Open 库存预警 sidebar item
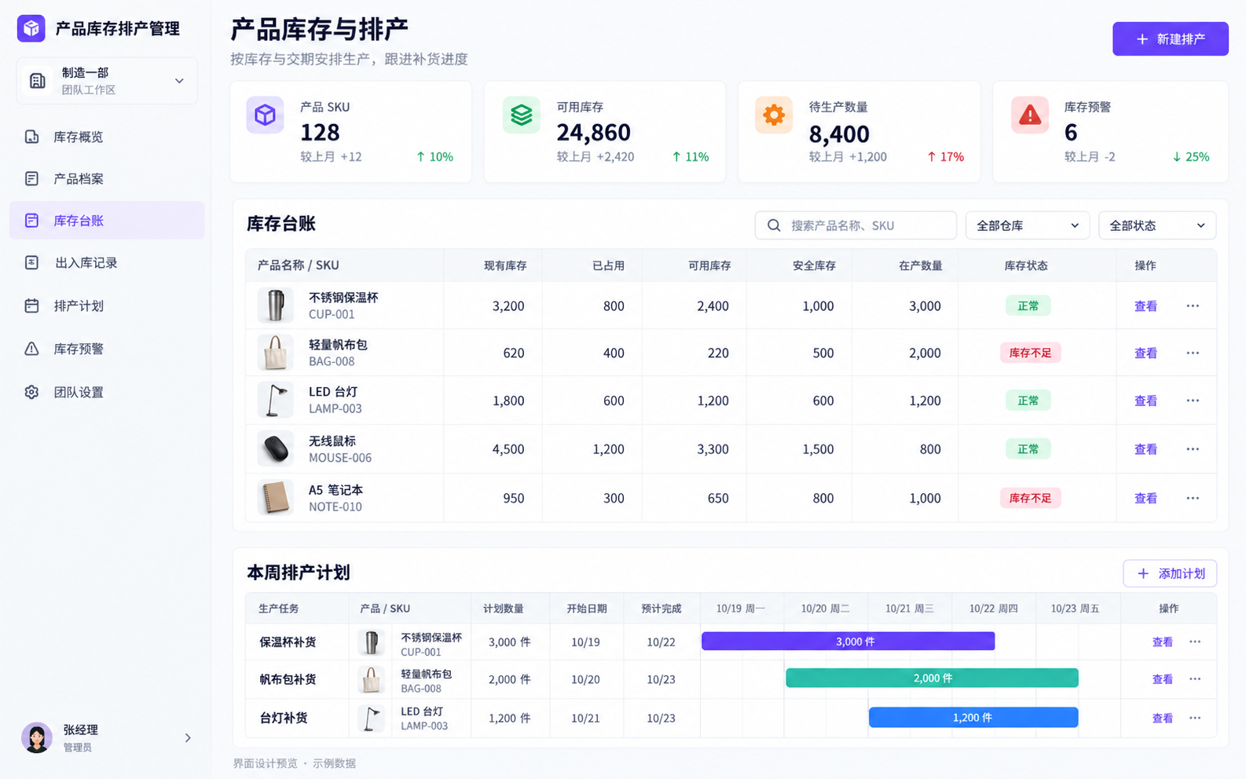Screen dimensions: 1246x779 pos(107,349)
